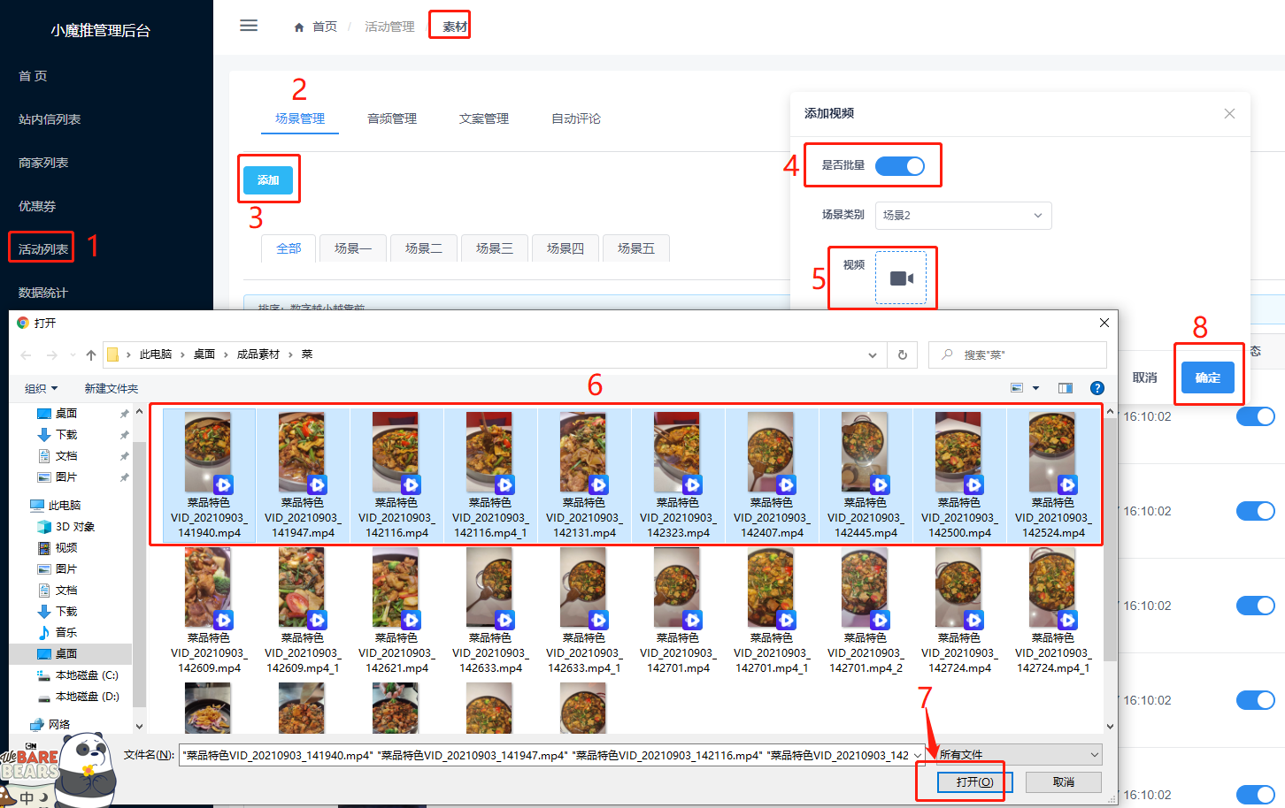This screenshot has width=1285, height=808.
Task: Toggle the status switch at 16:10:02 first row
Action: (x=1254, y=416)
